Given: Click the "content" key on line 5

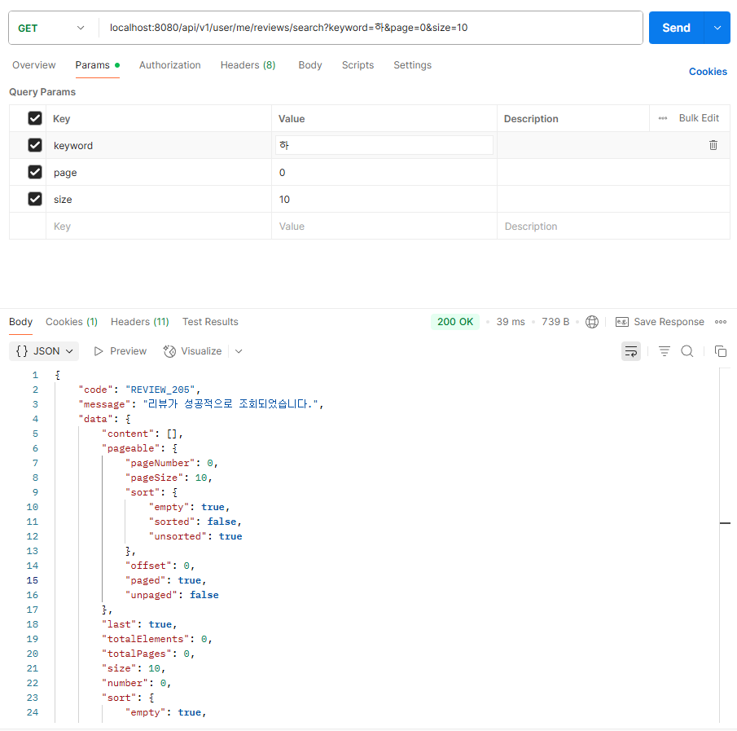Looking at the screenshot, I should [x=128, y=434].
